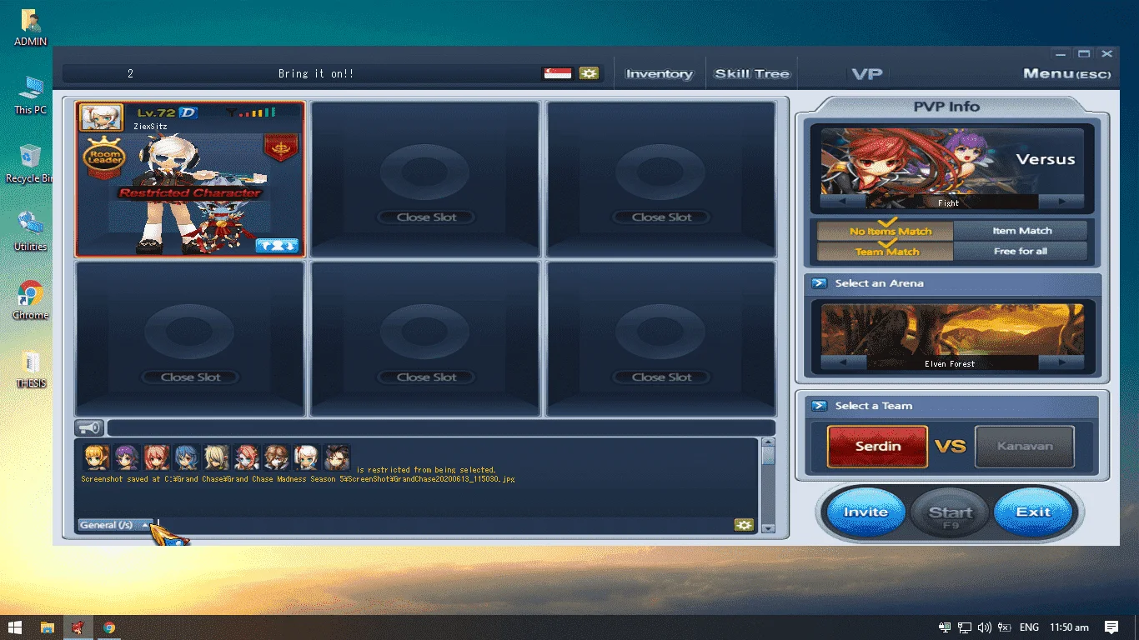The height and width of the screenshot is (640, 1139).
Task: Click the Invite button
Action: (x=866, y=512)
